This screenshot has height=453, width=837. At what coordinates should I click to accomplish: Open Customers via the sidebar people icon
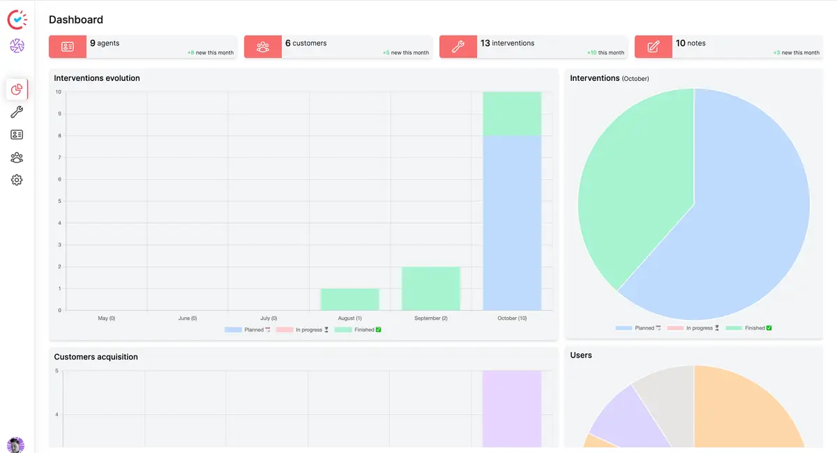click(x=17, y=158)
